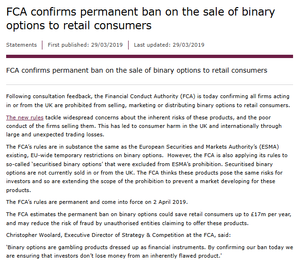The width and height of the screenshot is (302, 260).
Task: Click the thin grey horizontal separator line
Action: pyautogui.click(x=149, y=84)
